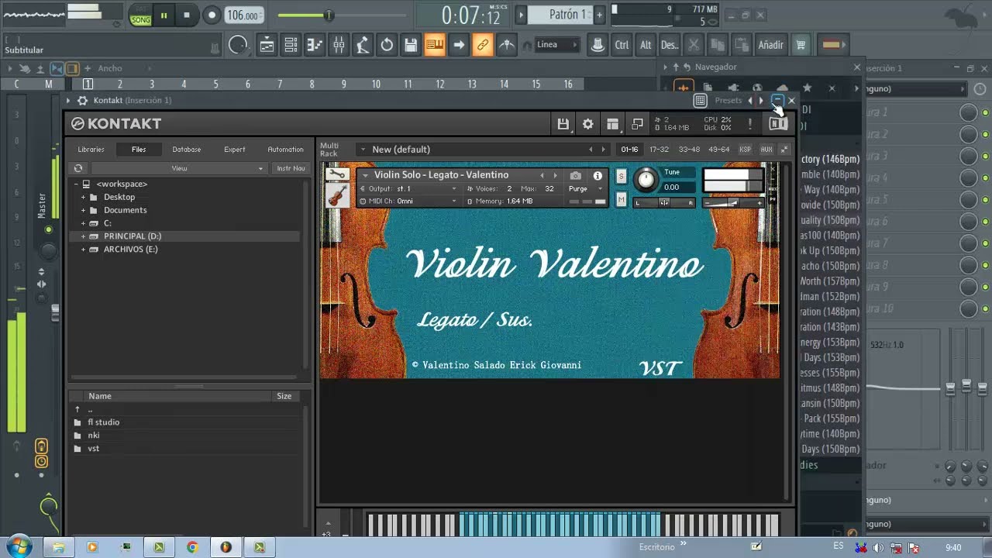Open Kontakt options gear icon
This screenshot has height=558, width=992.
coord(588,124)
